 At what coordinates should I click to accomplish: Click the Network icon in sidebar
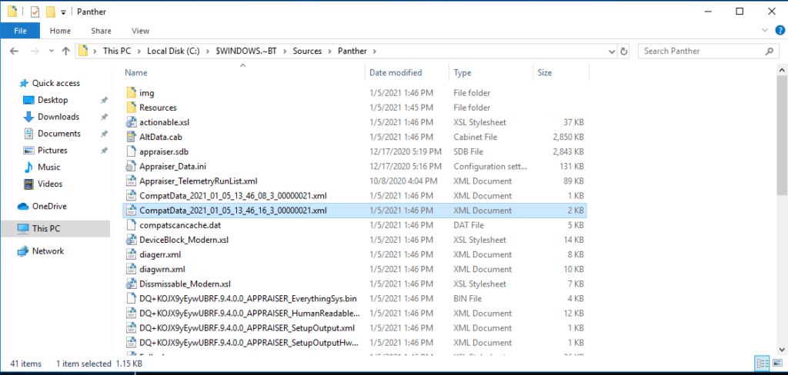point(23,251)
